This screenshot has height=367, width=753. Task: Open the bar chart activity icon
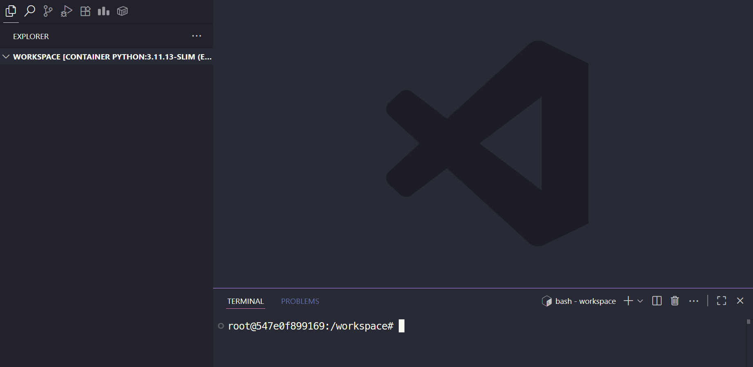point(104,11)
